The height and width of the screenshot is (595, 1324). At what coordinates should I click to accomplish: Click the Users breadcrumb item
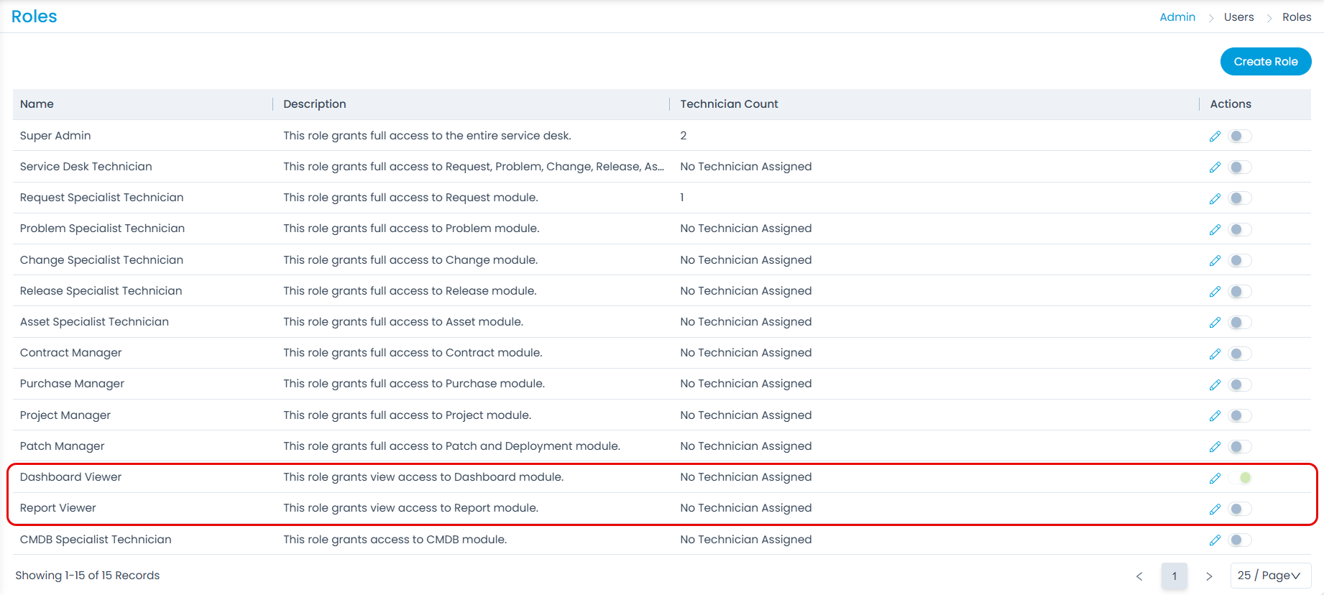[x=1238, y=17]
